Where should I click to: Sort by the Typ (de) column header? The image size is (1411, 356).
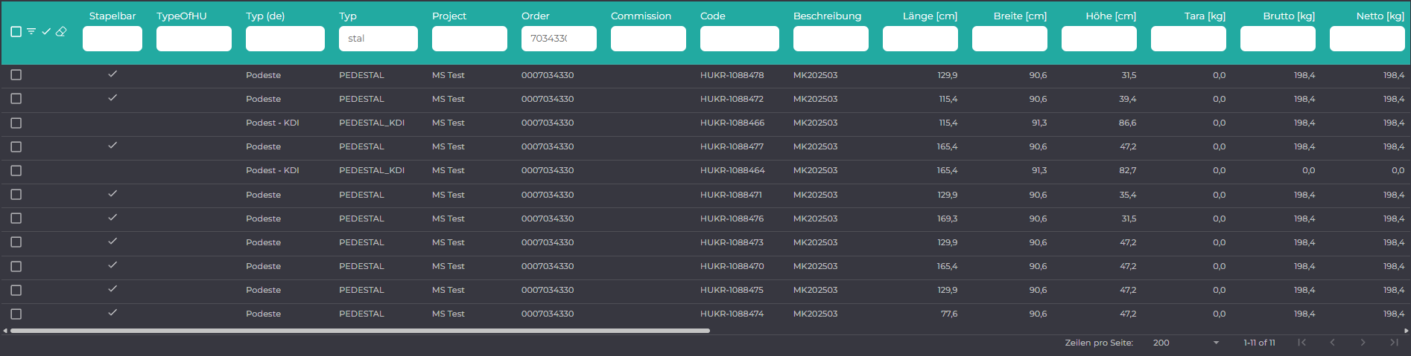265,16
